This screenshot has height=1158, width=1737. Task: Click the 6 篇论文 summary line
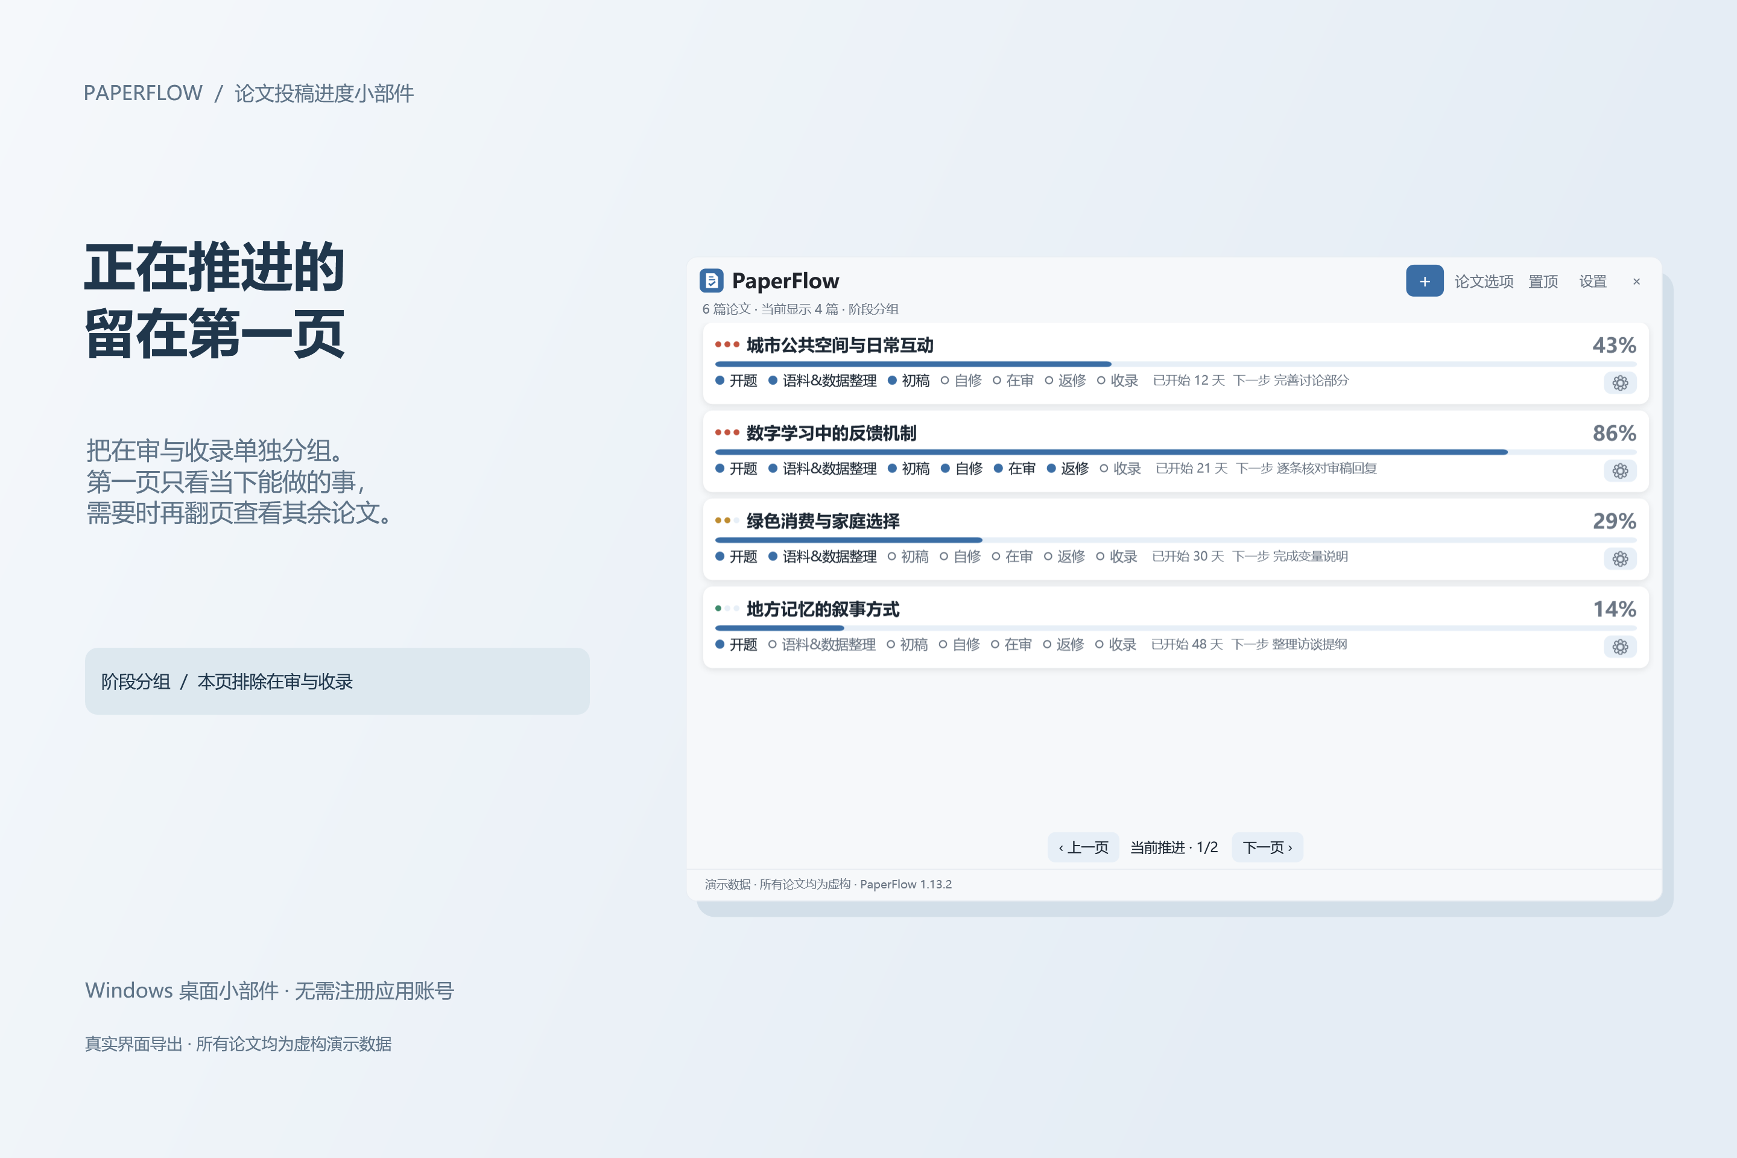[800, 309]
